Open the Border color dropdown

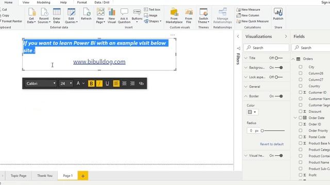pos(252,112)
